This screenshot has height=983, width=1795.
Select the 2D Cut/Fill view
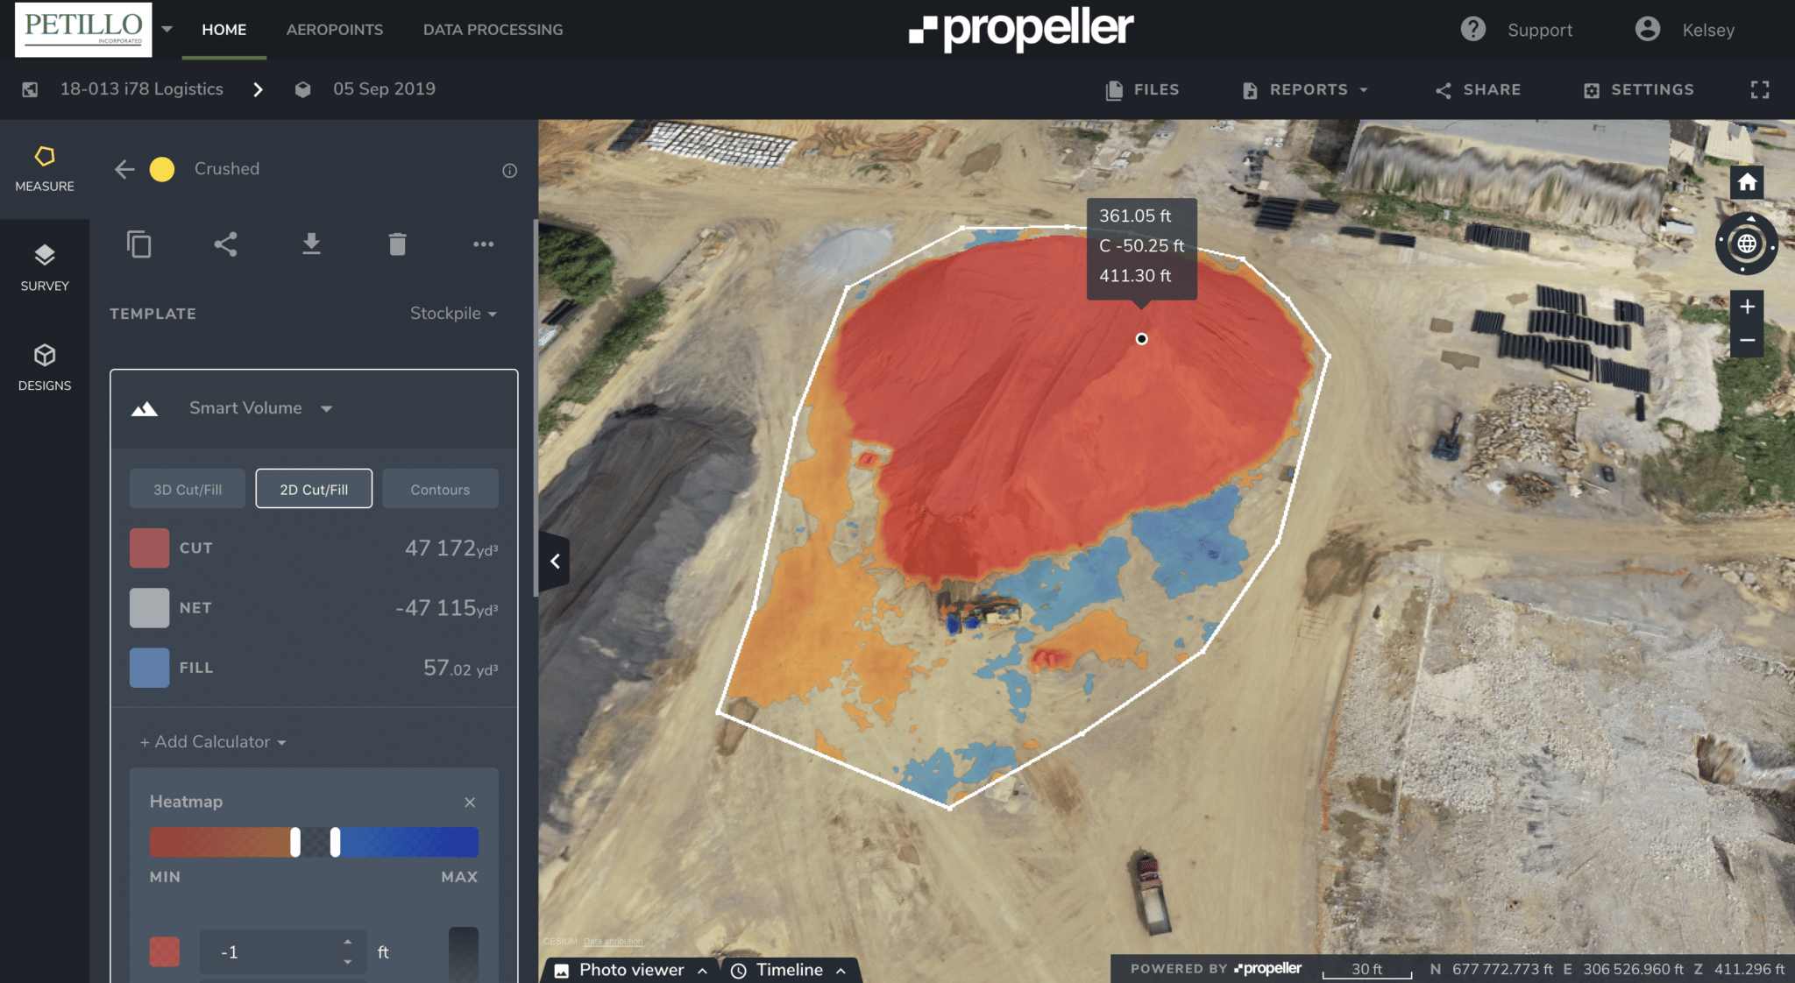click(314, 489)
